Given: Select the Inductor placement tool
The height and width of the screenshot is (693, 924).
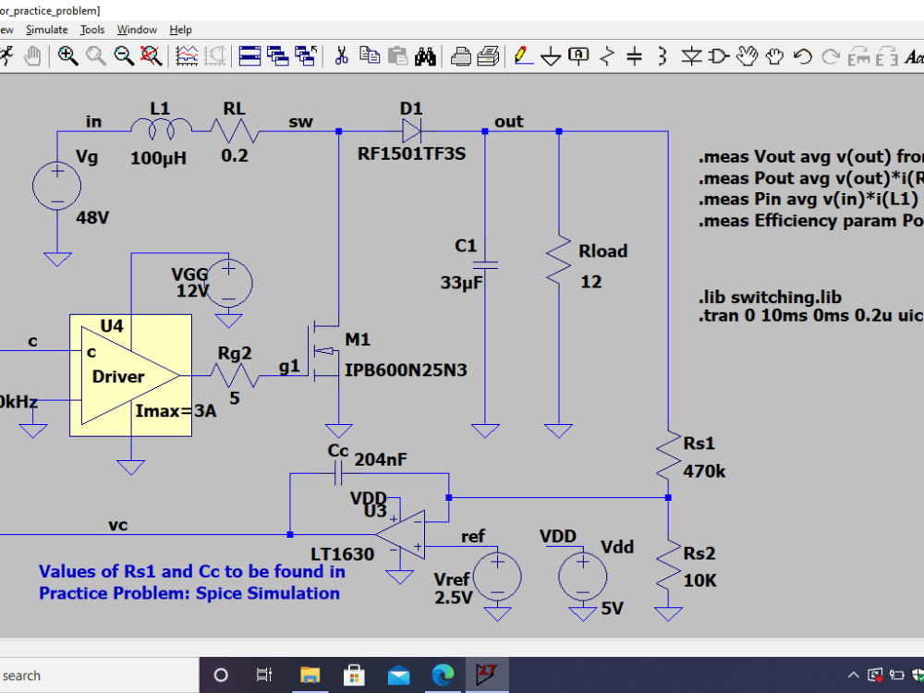Looking at the screenshot, I should coord(662,55).
